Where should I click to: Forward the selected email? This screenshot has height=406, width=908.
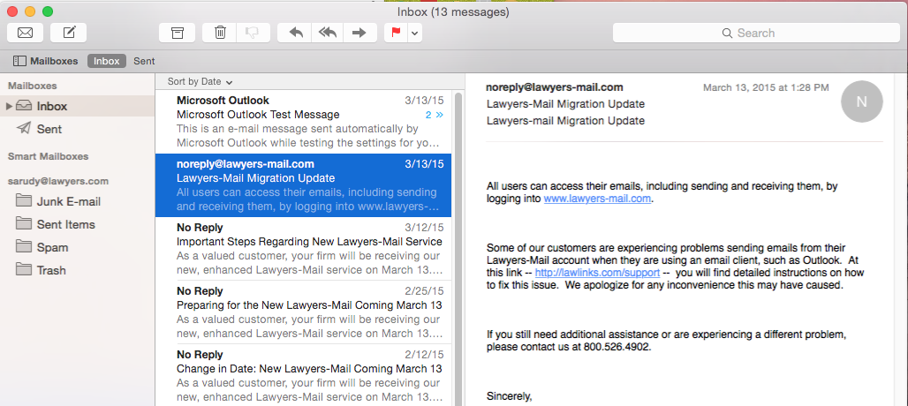tap(359, 33)
